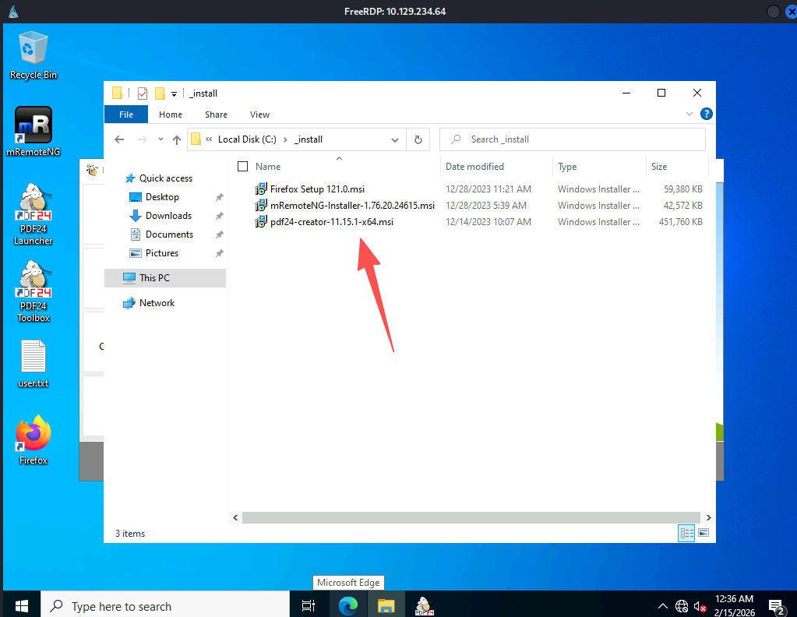Click the scroll right arrow
Viewport: 797px width, 617px height.
708,517
